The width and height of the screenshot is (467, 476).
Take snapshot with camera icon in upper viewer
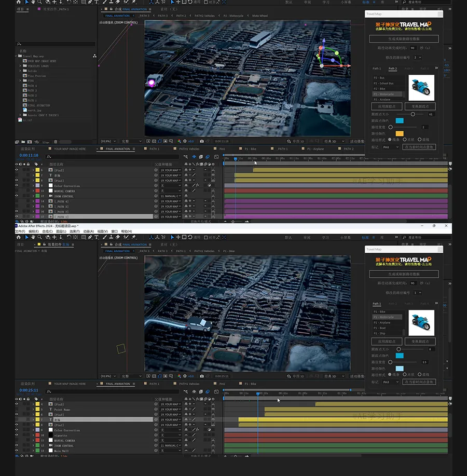pyautogui.click(x=202, y=141)
